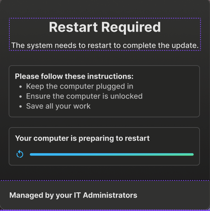
Task: Click Your computer is preparing to restart text
Action: tap(82, 138)
